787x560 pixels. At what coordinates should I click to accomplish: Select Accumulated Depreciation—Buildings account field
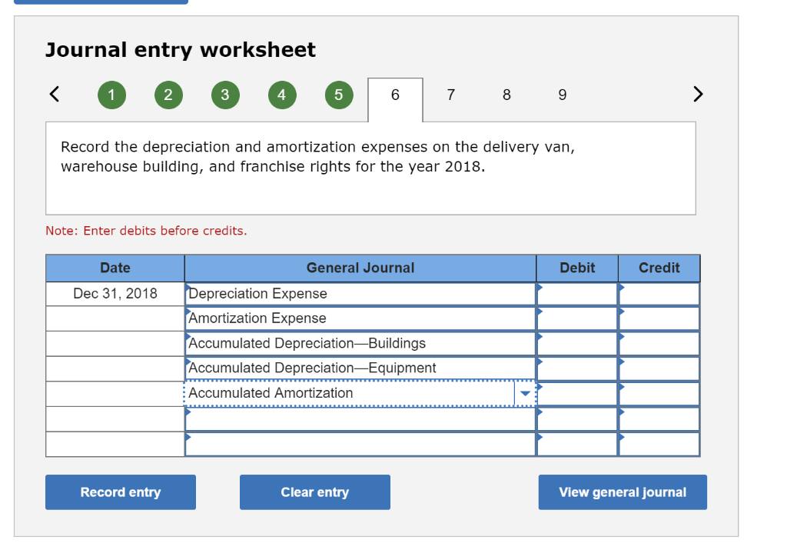point(360,344)
